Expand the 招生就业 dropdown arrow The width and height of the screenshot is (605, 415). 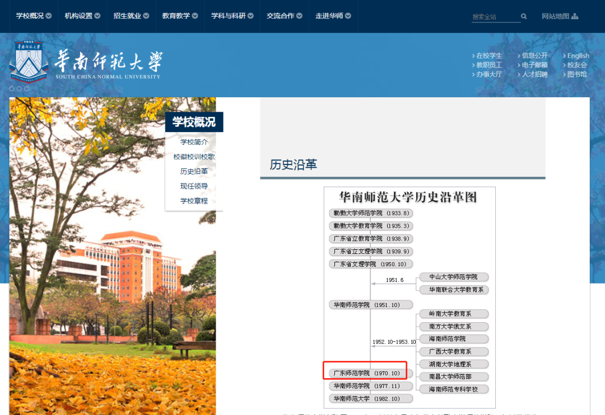point(146,16)
